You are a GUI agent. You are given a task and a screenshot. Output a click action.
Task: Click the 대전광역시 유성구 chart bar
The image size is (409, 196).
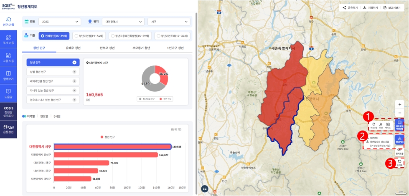106,155
